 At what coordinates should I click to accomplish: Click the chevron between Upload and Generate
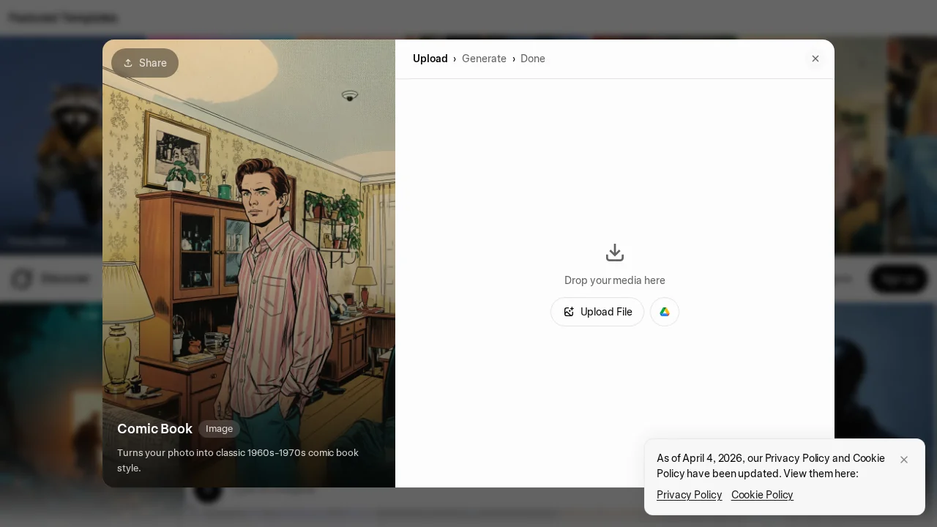(x=455, y=59)
